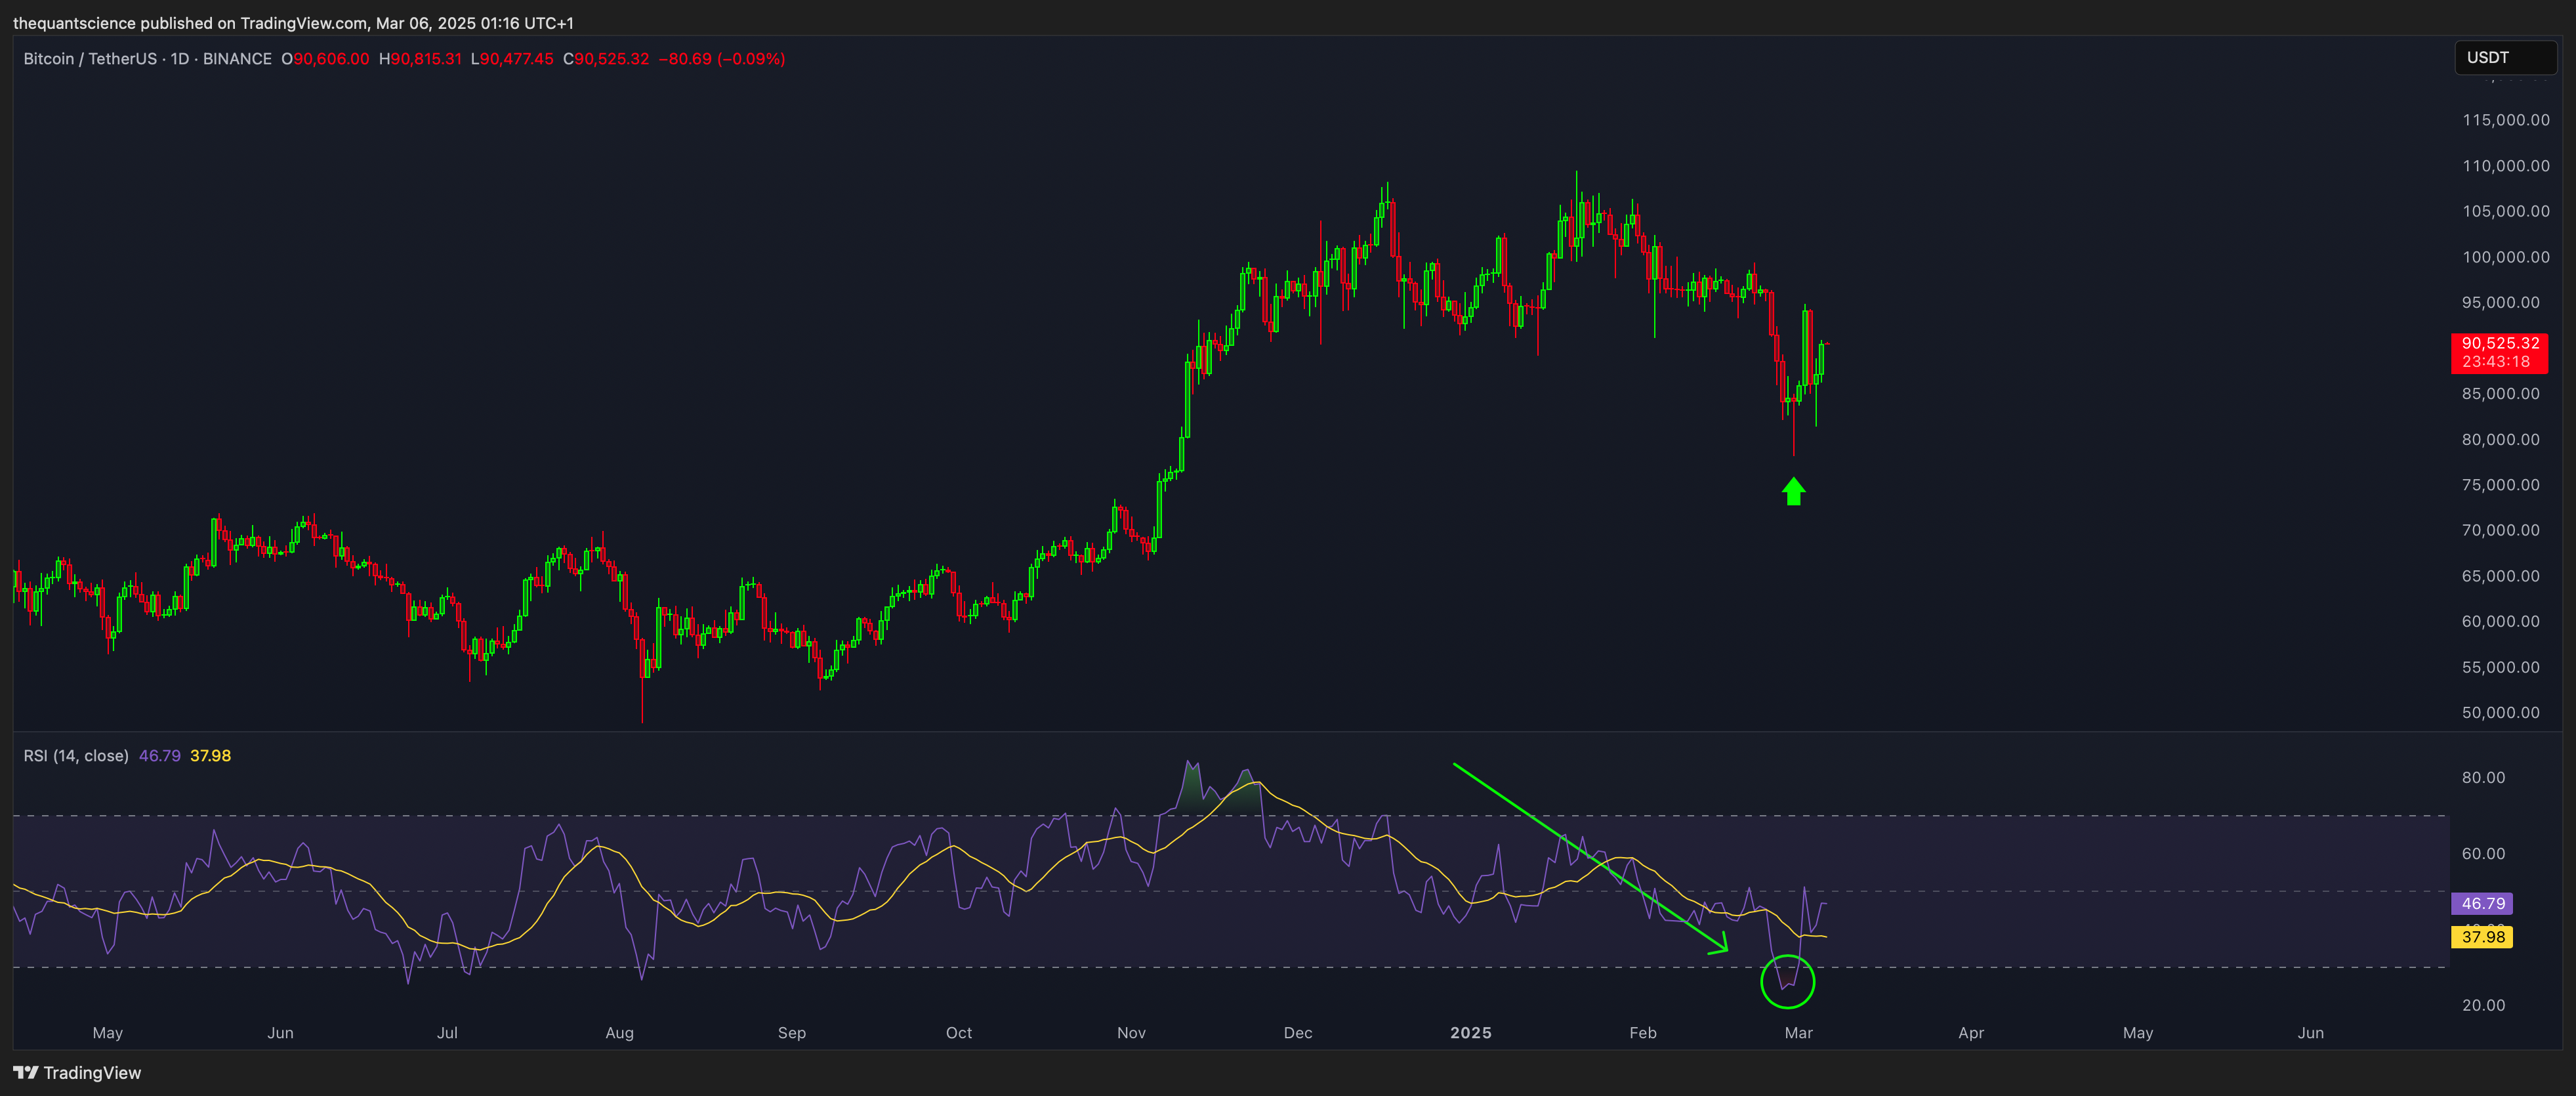Click the close value C90,525.32
This screenshot has height=1096, width=2576.
(x=606, y=59)
